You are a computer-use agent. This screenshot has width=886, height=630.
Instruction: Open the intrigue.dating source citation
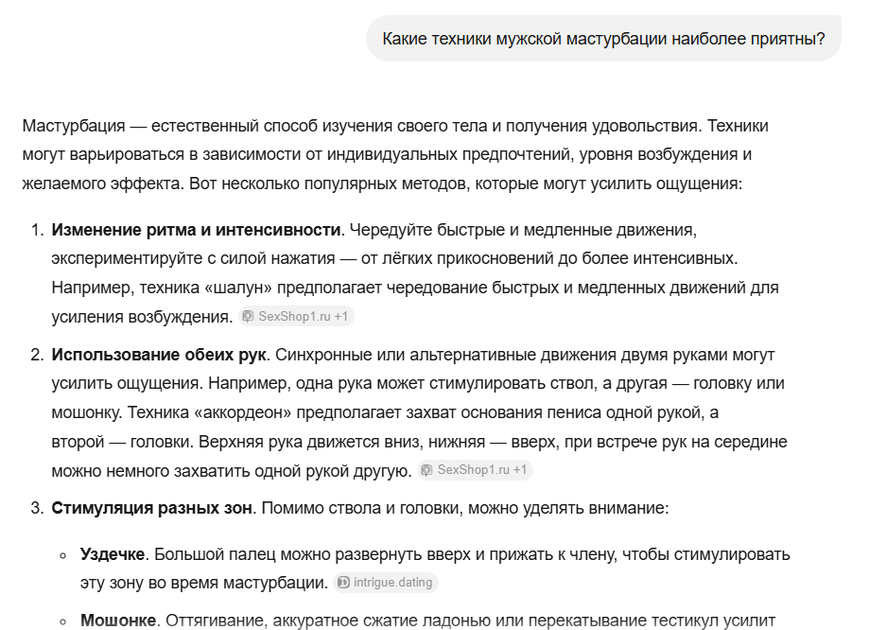tap(386, 583)
